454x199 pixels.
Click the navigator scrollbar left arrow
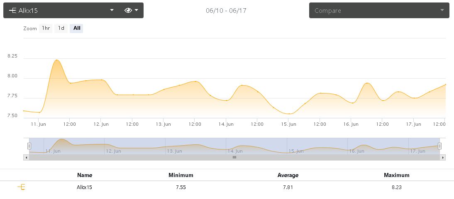tap(26, 157)
